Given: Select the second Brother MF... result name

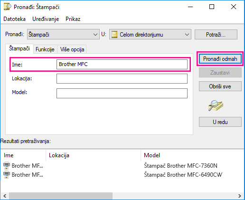Looking at the screenshot, I should pos(28,175).
